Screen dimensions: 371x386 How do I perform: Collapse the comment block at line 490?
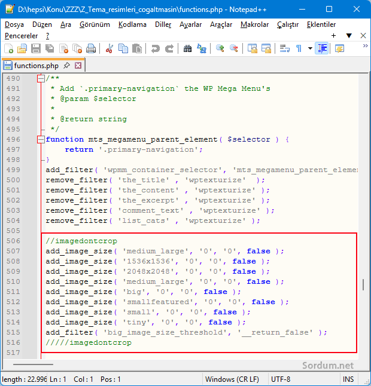tap(41, 78)
